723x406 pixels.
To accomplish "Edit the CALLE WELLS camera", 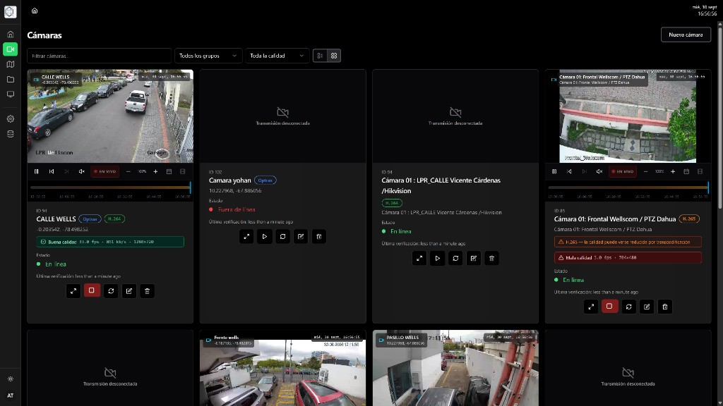I will coord(129,291).
